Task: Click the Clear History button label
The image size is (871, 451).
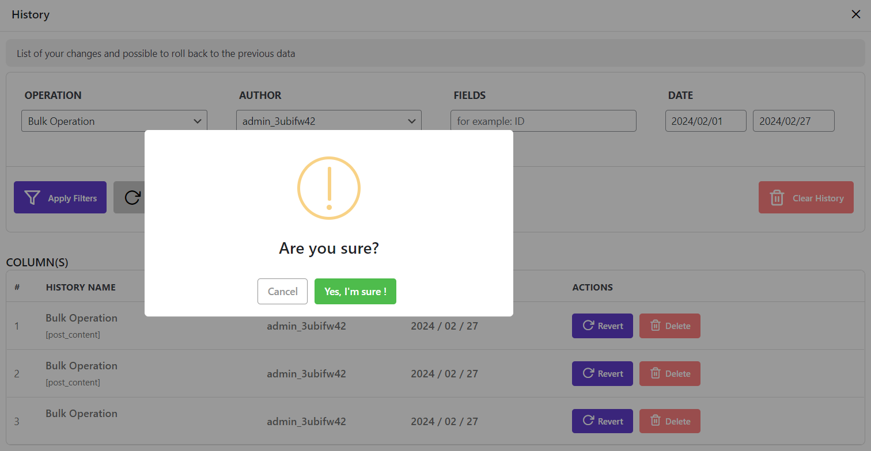Action: click(x=818, y=198)
